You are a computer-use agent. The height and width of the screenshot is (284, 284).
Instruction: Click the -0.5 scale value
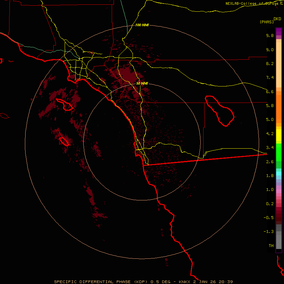coord(269,218)
